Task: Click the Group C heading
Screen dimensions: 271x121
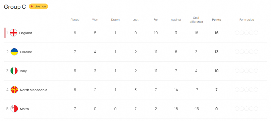Action: tap(15, 7)
